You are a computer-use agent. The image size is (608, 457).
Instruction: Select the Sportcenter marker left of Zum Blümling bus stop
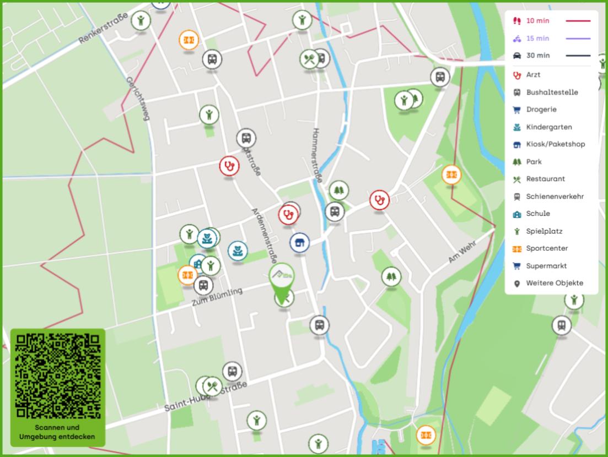tap(186, 275)
